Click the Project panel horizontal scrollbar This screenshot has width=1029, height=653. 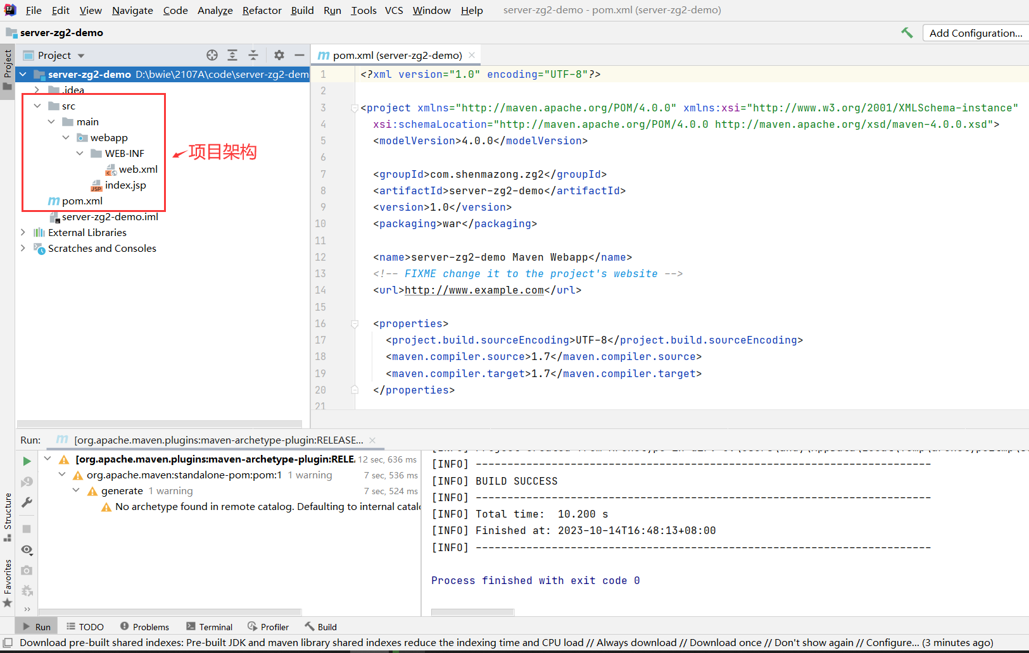coord(160,423)
